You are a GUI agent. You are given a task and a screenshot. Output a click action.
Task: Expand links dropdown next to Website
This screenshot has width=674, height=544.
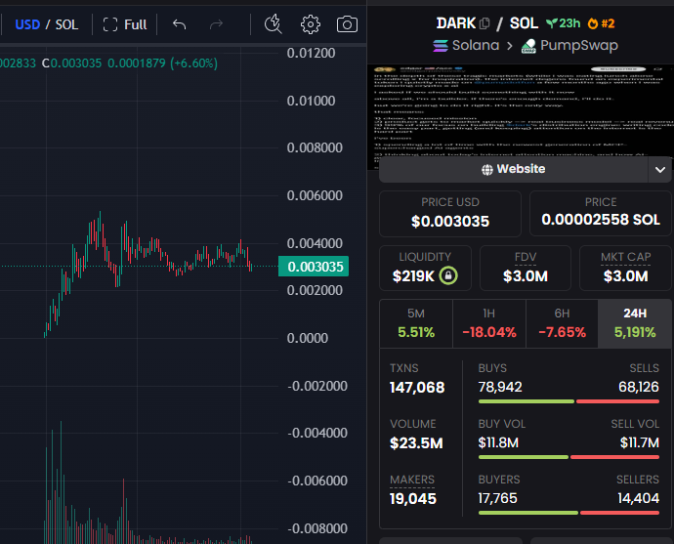(660, 169)
